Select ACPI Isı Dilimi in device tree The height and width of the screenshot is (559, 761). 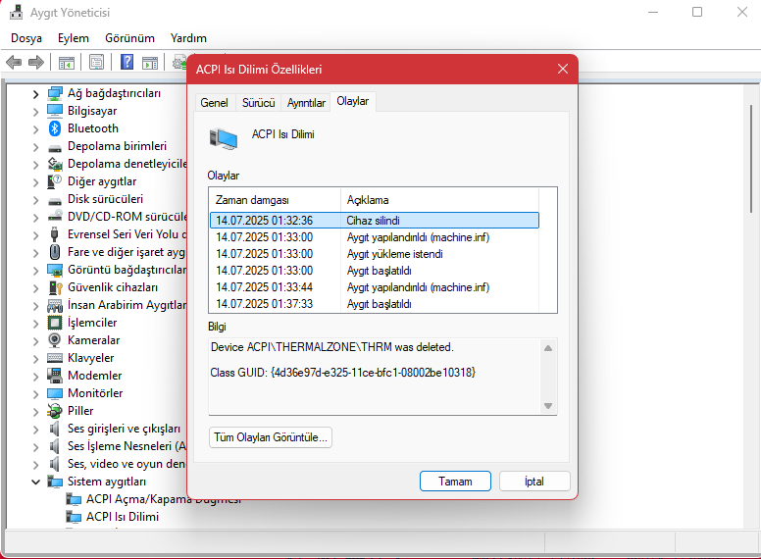click(x=123, y=517)
